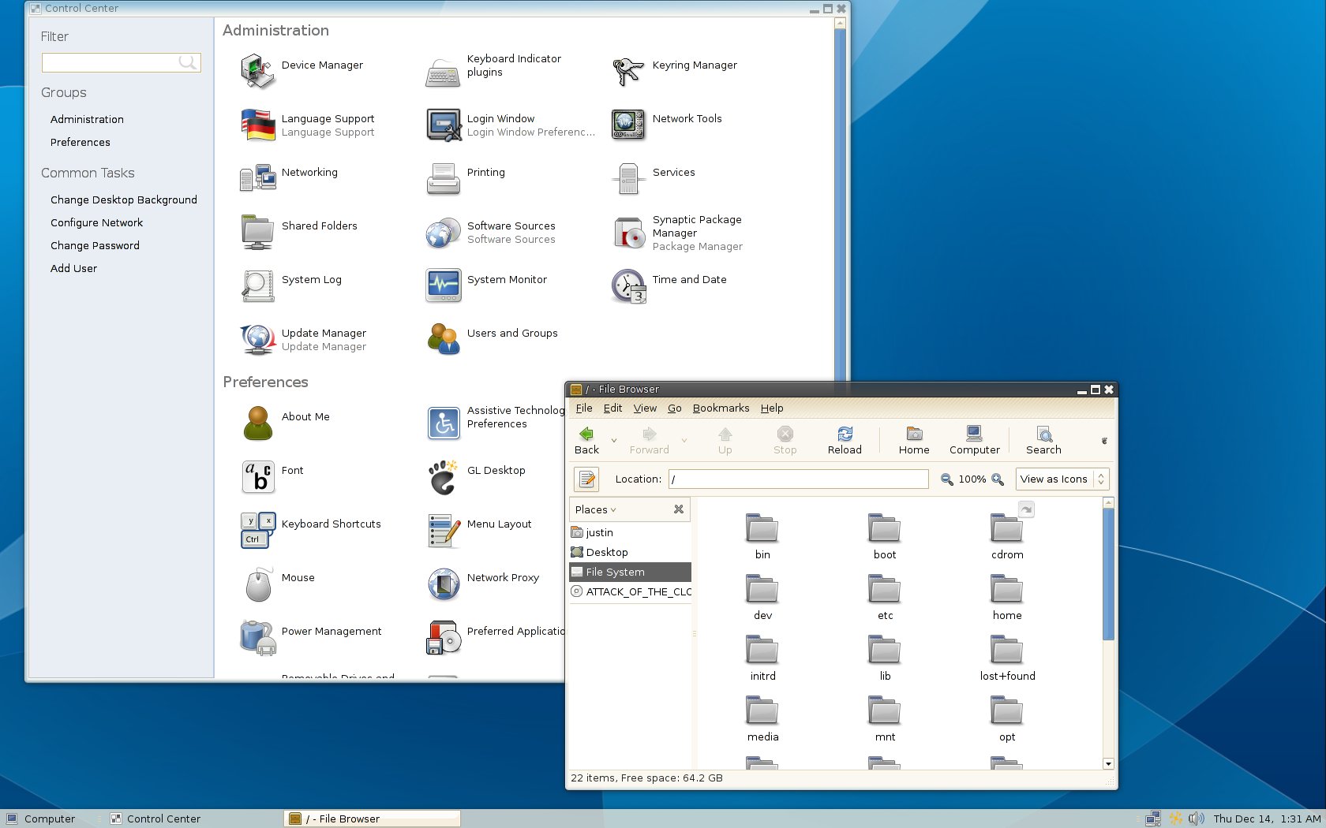Open Keyboard Shortcuts preferences
Image resolution: width=1326 pixels, height=828 pixels.
[311, 529]
